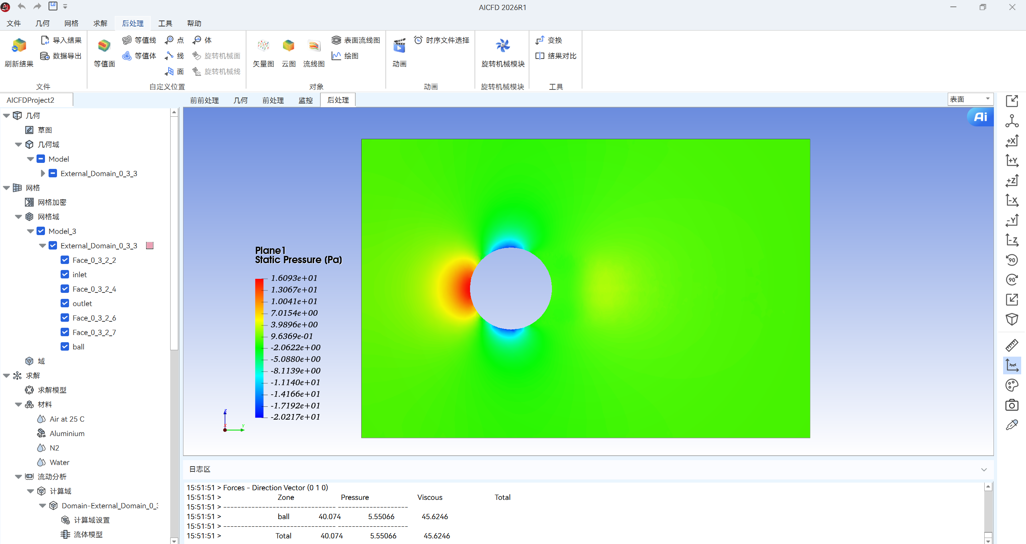Open the 文件 file menu tab

[14, 23]
